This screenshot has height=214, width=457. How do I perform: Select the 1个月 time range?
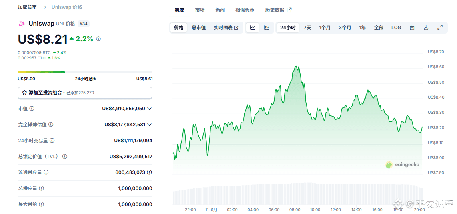[325, 28]
